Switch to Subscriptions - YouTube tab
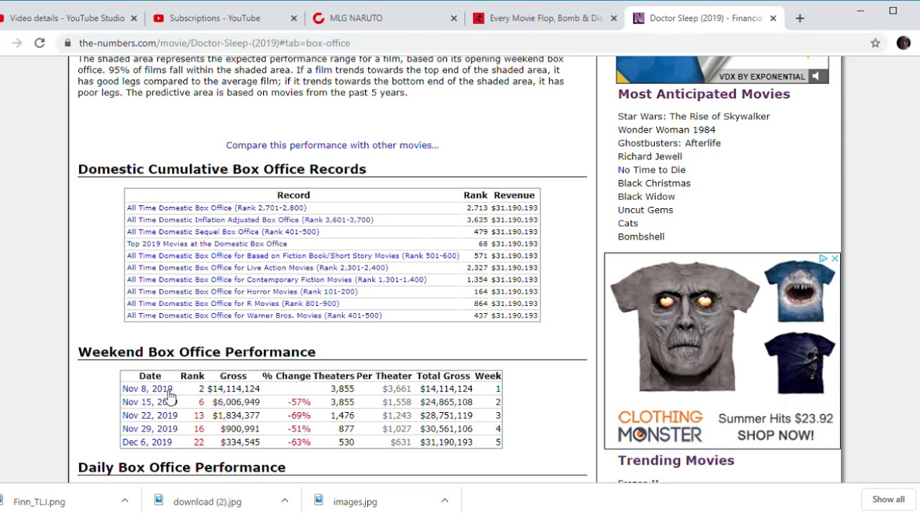Image resolution: width=920 pixels, height=517 pixels. click(x=215, y=18)
